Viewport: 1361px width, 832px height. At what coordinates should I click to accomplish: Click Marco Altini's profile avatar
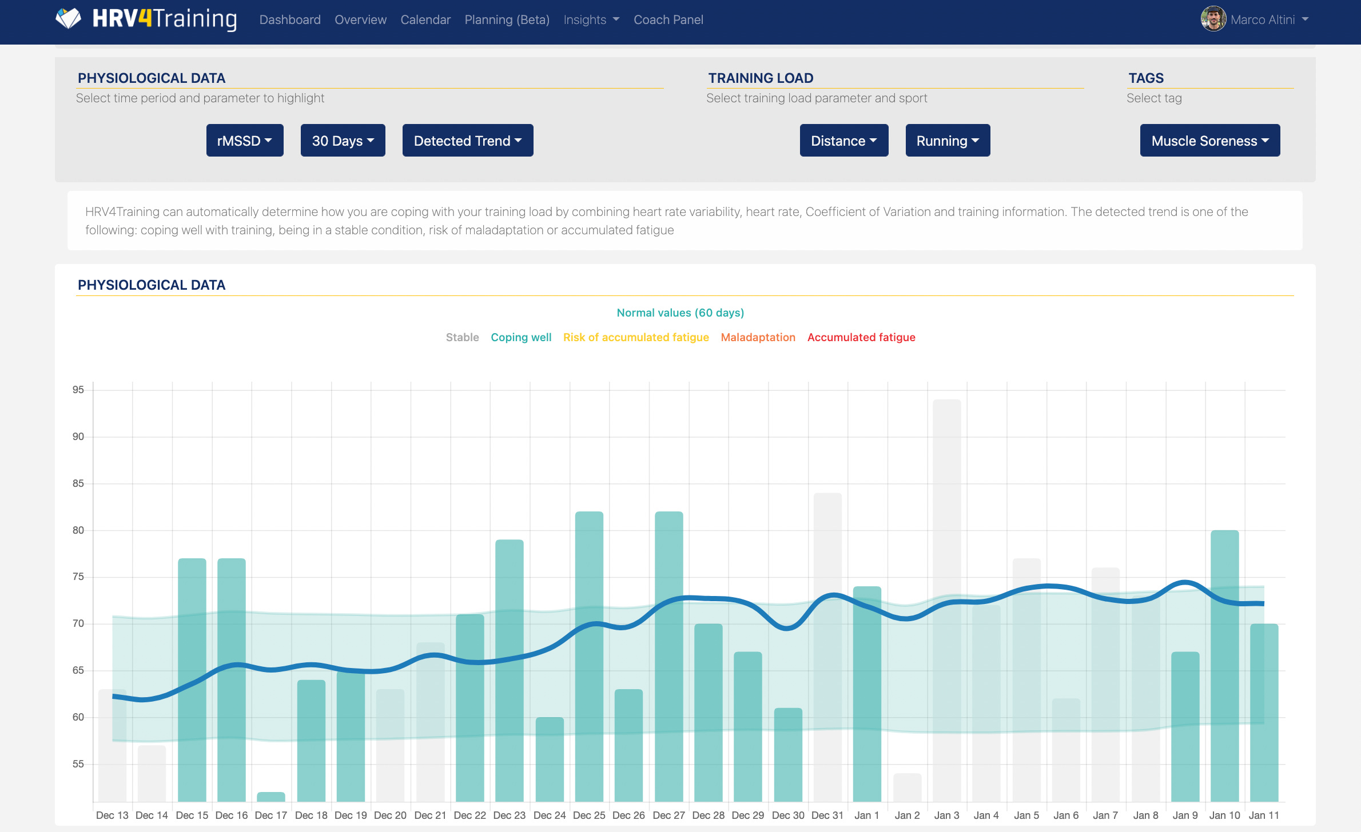point(1212,19)
